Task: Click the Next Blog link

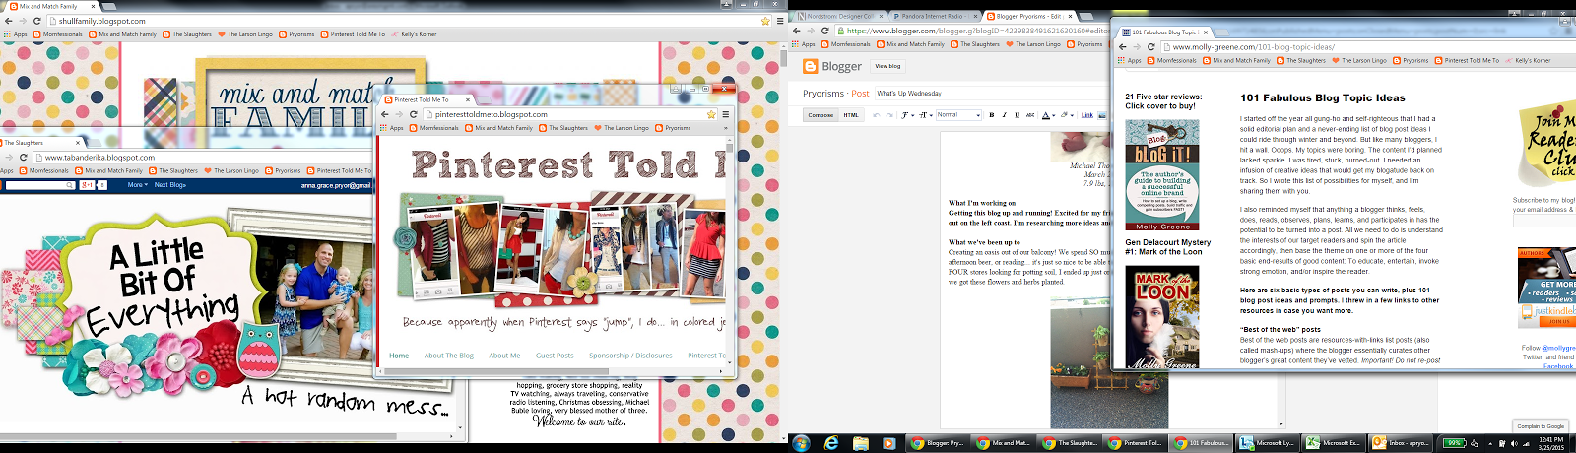Action: [x=170, y=185]
